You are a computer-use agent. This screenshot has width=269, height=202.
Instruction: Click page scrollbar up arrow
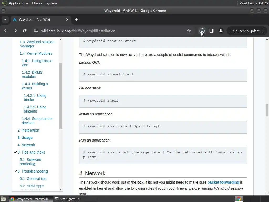[267, 39]
